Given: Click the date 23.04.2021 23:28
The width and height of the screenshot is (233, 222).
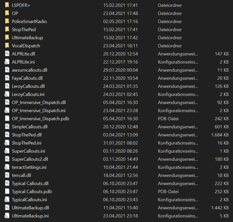Looking at the screenshot, I should pyautogui.click(x=120, y=111).
